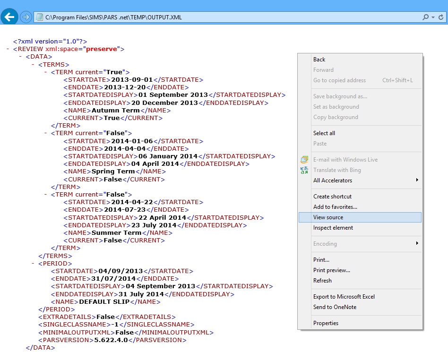Collapse the TERM current="True" node
Screen dimensions: 448x352
pyautogui.click(x=45, y=72)
